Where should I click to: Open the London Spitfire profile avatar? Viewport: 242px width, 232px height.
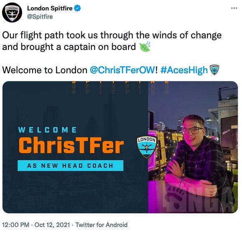(12, 12)
